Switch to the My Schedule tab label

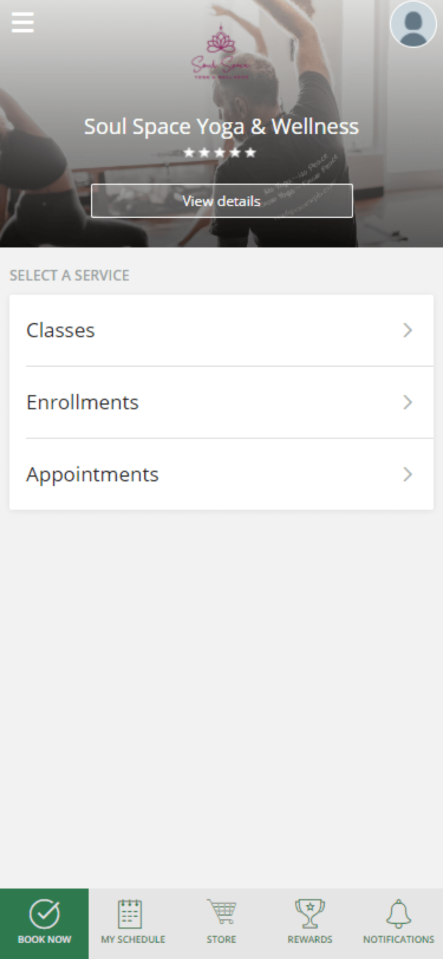tap(133, 939)
